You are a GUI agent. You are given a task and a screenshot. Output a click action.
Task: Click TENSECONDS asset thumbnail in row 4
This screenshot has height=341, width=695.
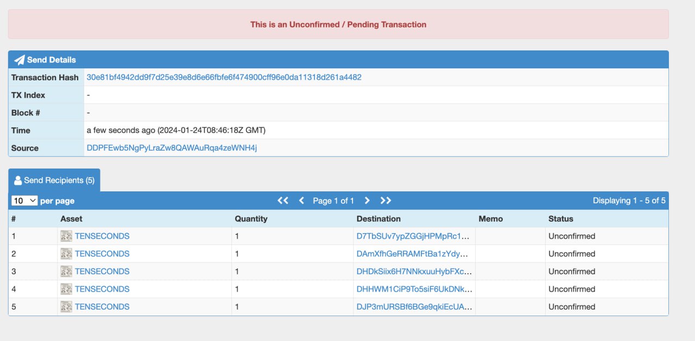pos(66,289)
